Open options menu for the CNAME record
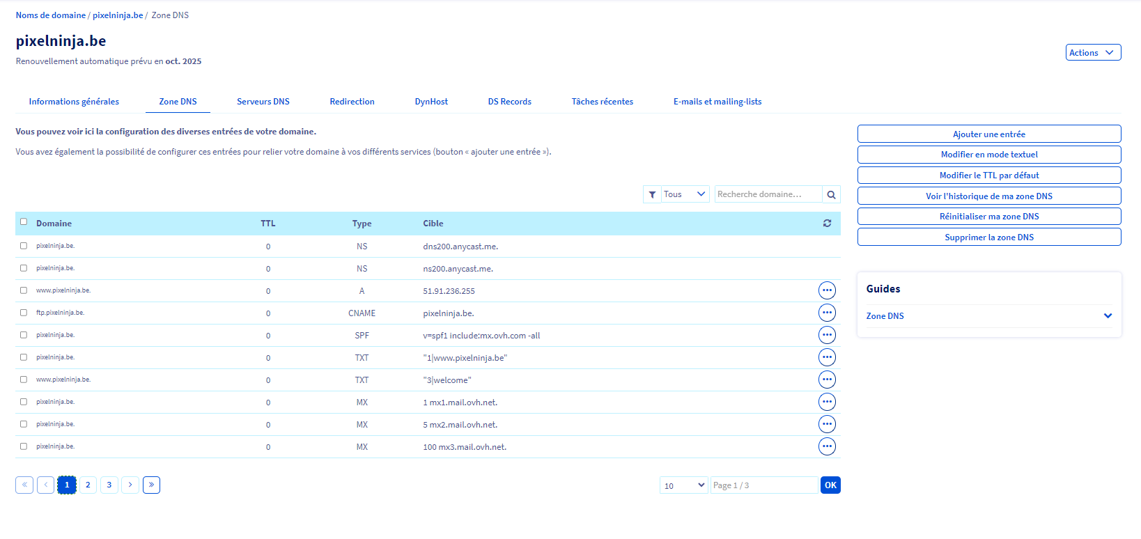Viewport: 1141px width, 539px height. tap(827, 313)
